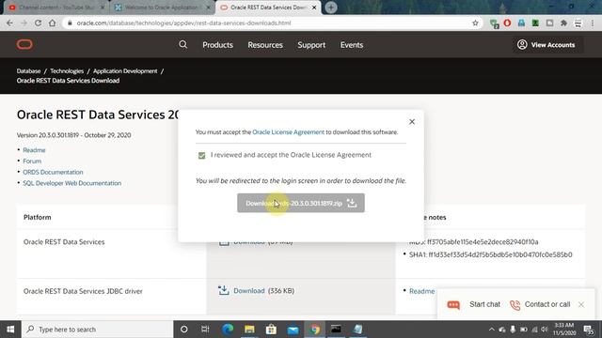
Task: Click the Contact or call phone icon
Action: pyautogui.click(x=515, y=304)
